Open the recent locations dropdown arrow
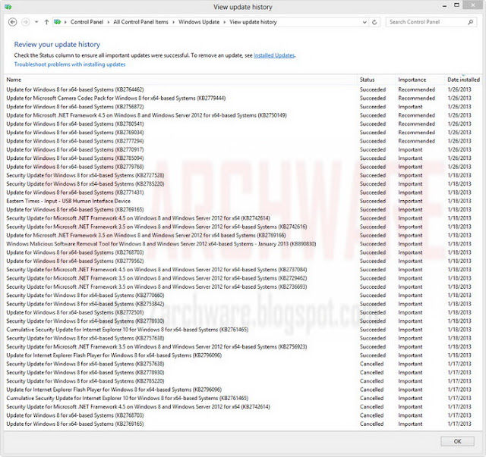This screenshot has width=486, height=457. [x=36, y=22]
